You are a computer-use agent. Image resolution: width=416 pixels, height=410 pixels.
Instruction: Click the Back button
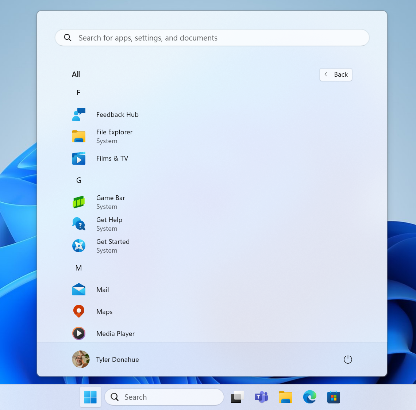click(x=335, y=74)
